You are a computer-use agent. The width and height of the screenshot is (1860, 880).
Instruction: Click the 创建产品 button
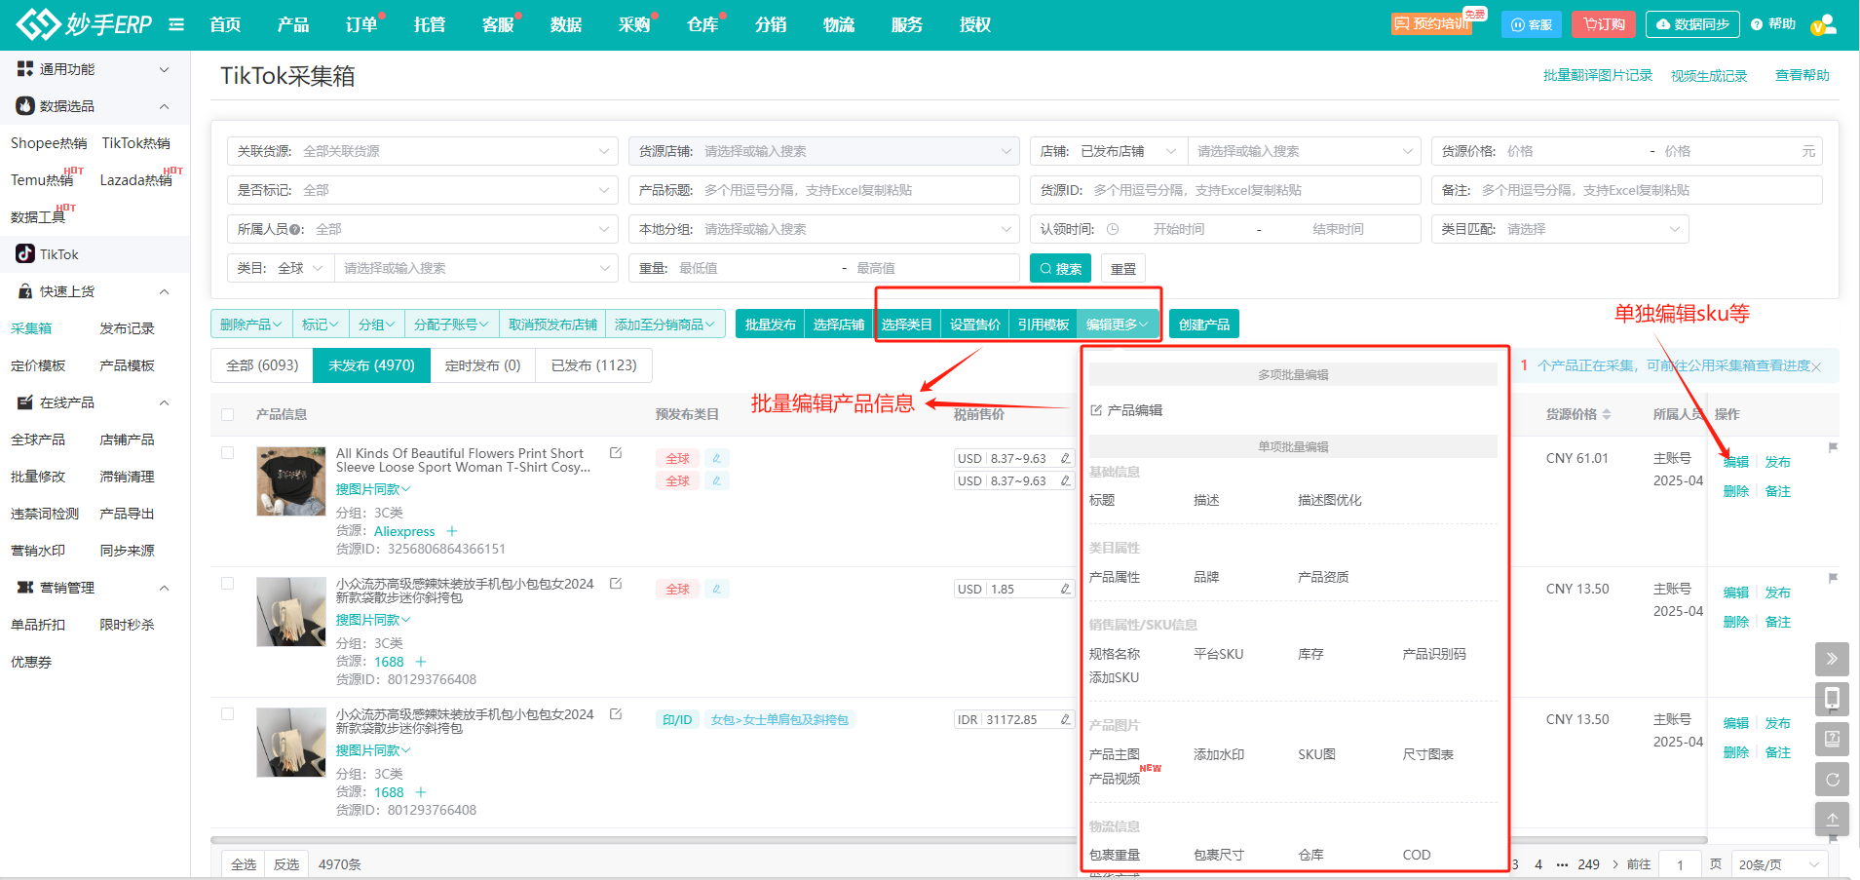(x=1203, y=325)
